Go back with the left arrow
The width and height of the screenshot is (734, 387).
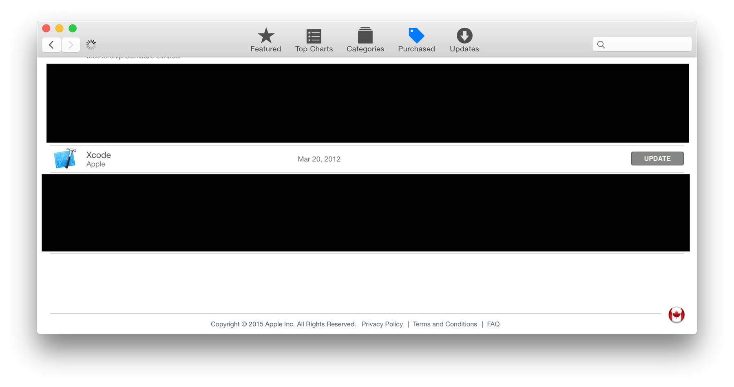pos(52,44)
